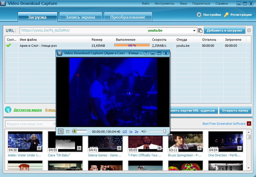Open the Поделиться menu

pos(201,3)
